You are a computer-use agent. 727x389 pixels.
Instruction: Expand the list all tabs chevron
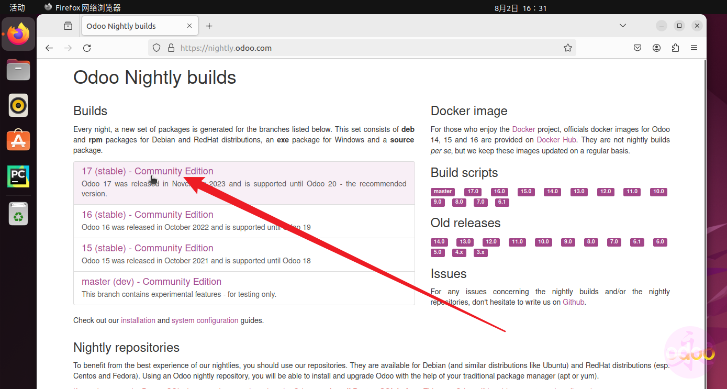pos(623,26)
